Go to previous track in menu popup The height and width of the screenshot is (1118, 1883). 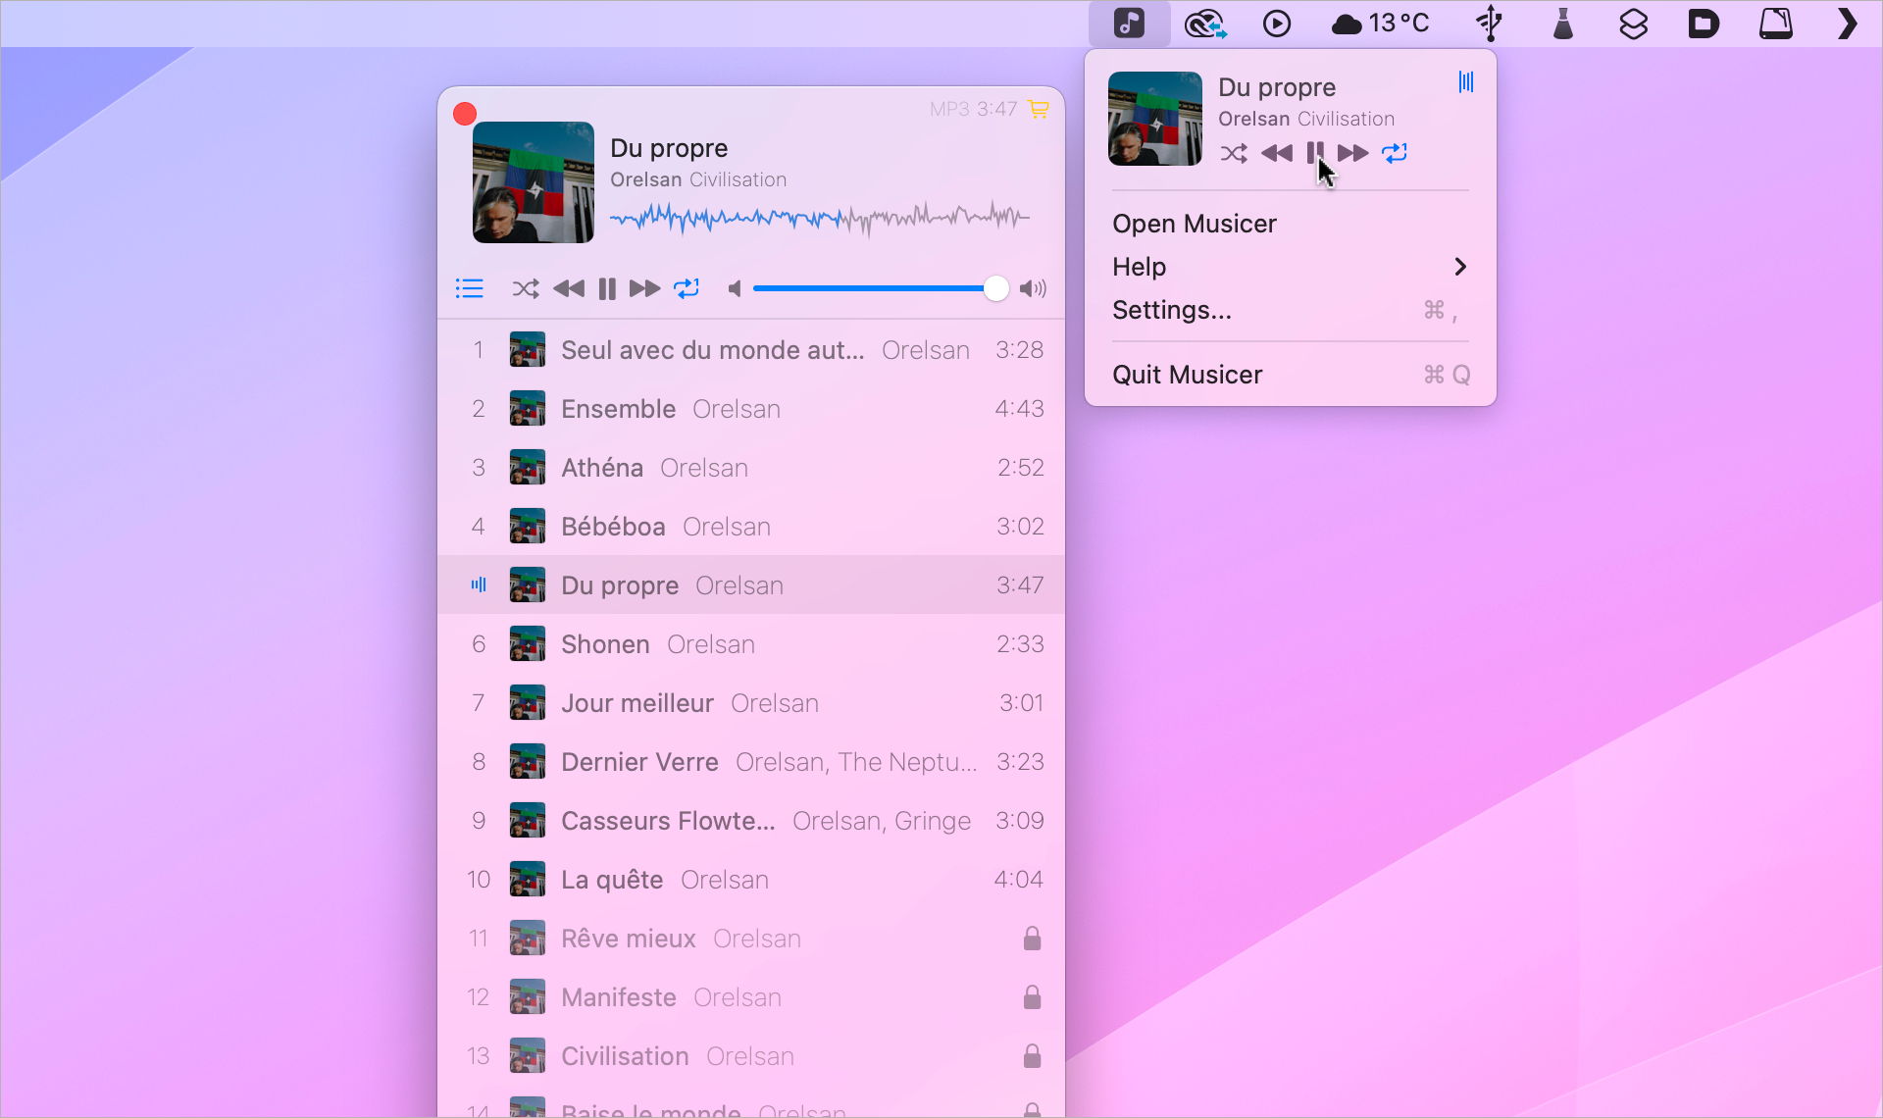pyautogui.click(x=1277, y=153)
